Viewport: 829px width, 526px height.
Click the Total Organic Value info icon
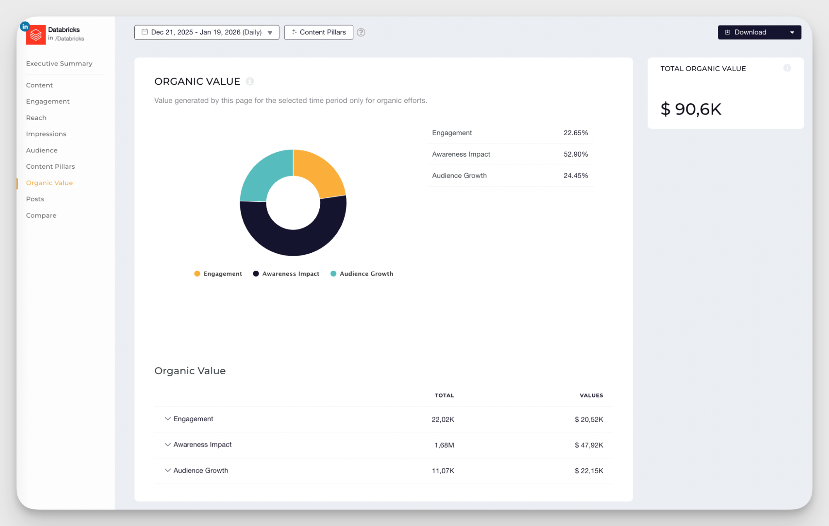click(x=787, y=68)
